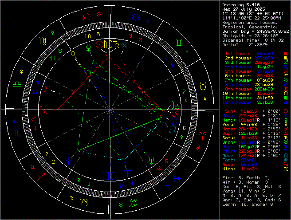
Task: Click the Fire and Earth element totals line
Action: (x=246, y=177)
